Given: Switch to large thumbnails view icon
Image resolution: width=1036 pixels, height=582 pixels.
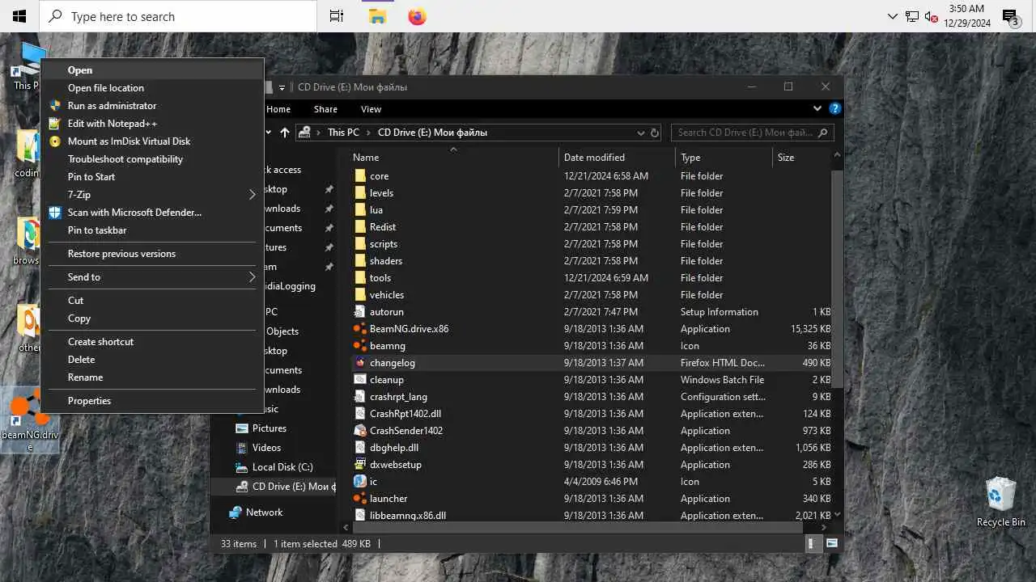Looking at the screenshot, I should (831, 544).
